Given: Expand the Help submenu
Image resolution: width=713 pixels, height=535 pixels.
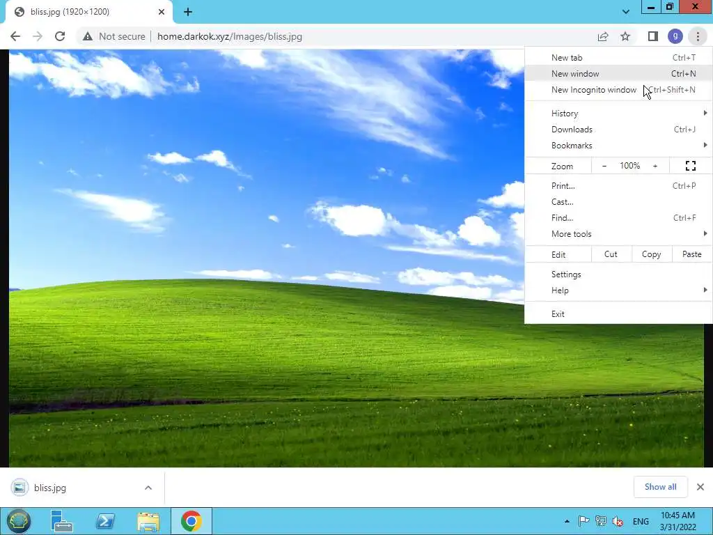Looking at the screenshot, I should (618, 290).
